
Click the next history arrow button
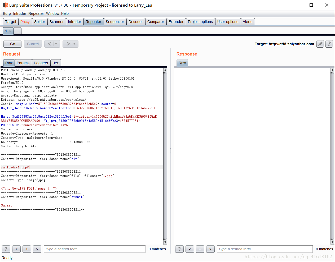68,44
